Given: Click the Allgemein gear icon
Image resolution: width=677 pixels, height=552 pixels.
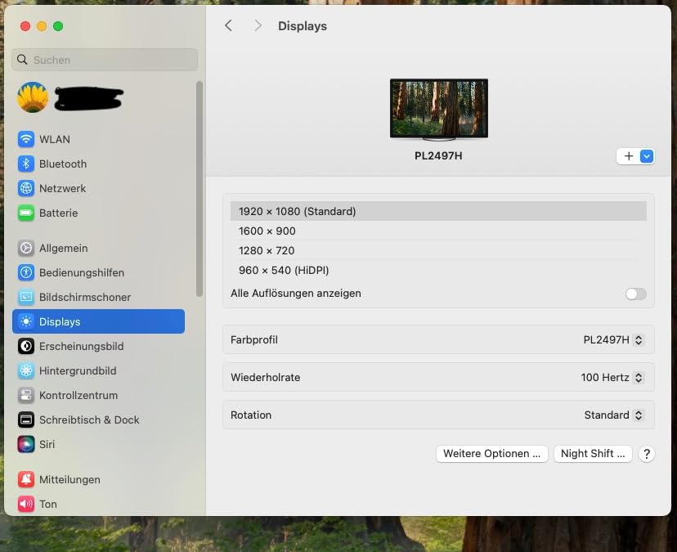Looking at the screenshot, I should [26, 248].
